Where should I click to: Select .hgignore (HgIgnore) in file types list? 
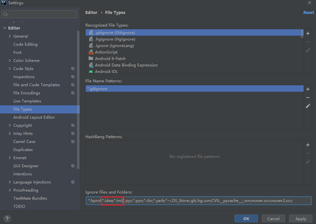pos(194,39)
